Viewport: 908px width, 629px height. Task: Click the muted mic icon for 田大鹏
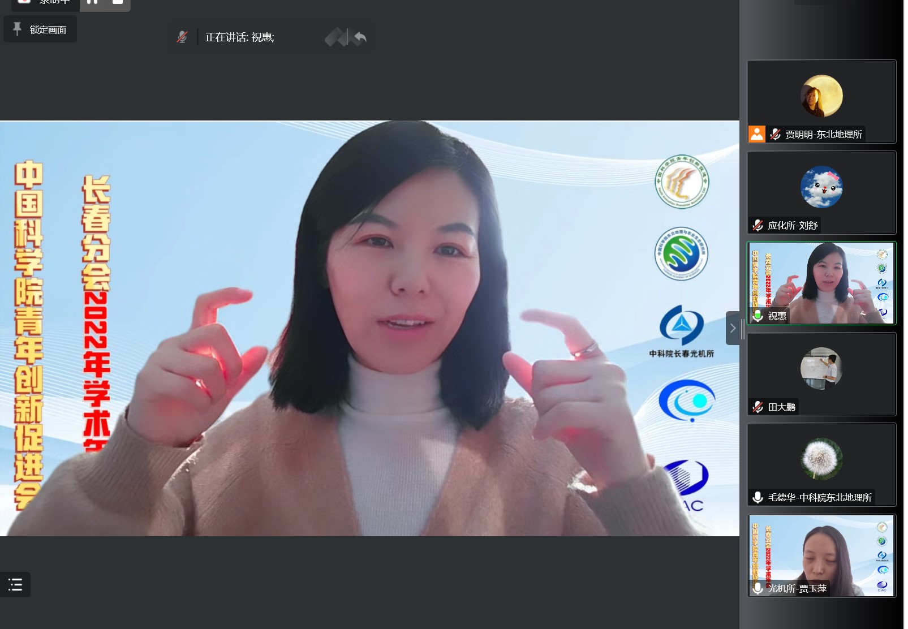pos(758,407)
